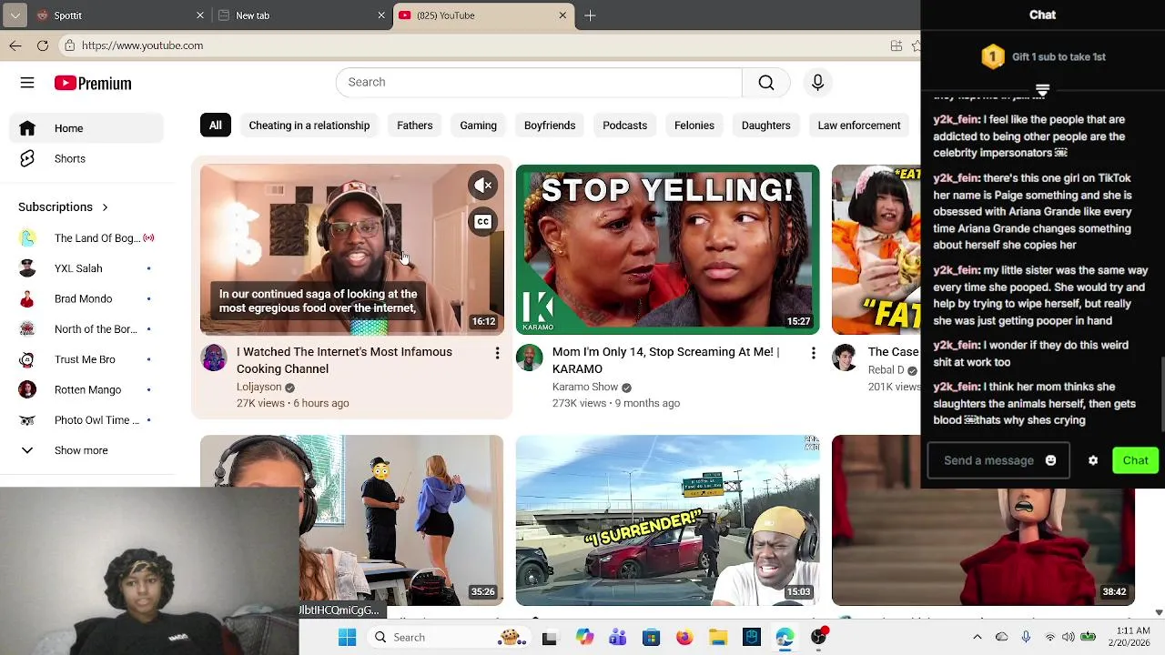The image size is (1165, 655).
Task: Open the tab search dropdown at top left
Action: coord(15,15)
